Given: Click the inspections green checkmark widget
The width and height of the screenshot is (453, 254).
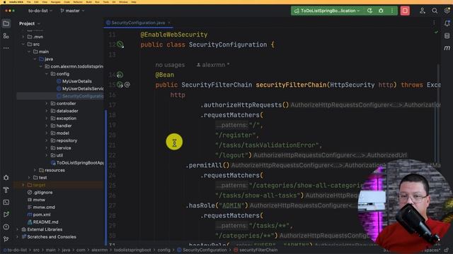Looking at the screenshot, I should point(436,32).
